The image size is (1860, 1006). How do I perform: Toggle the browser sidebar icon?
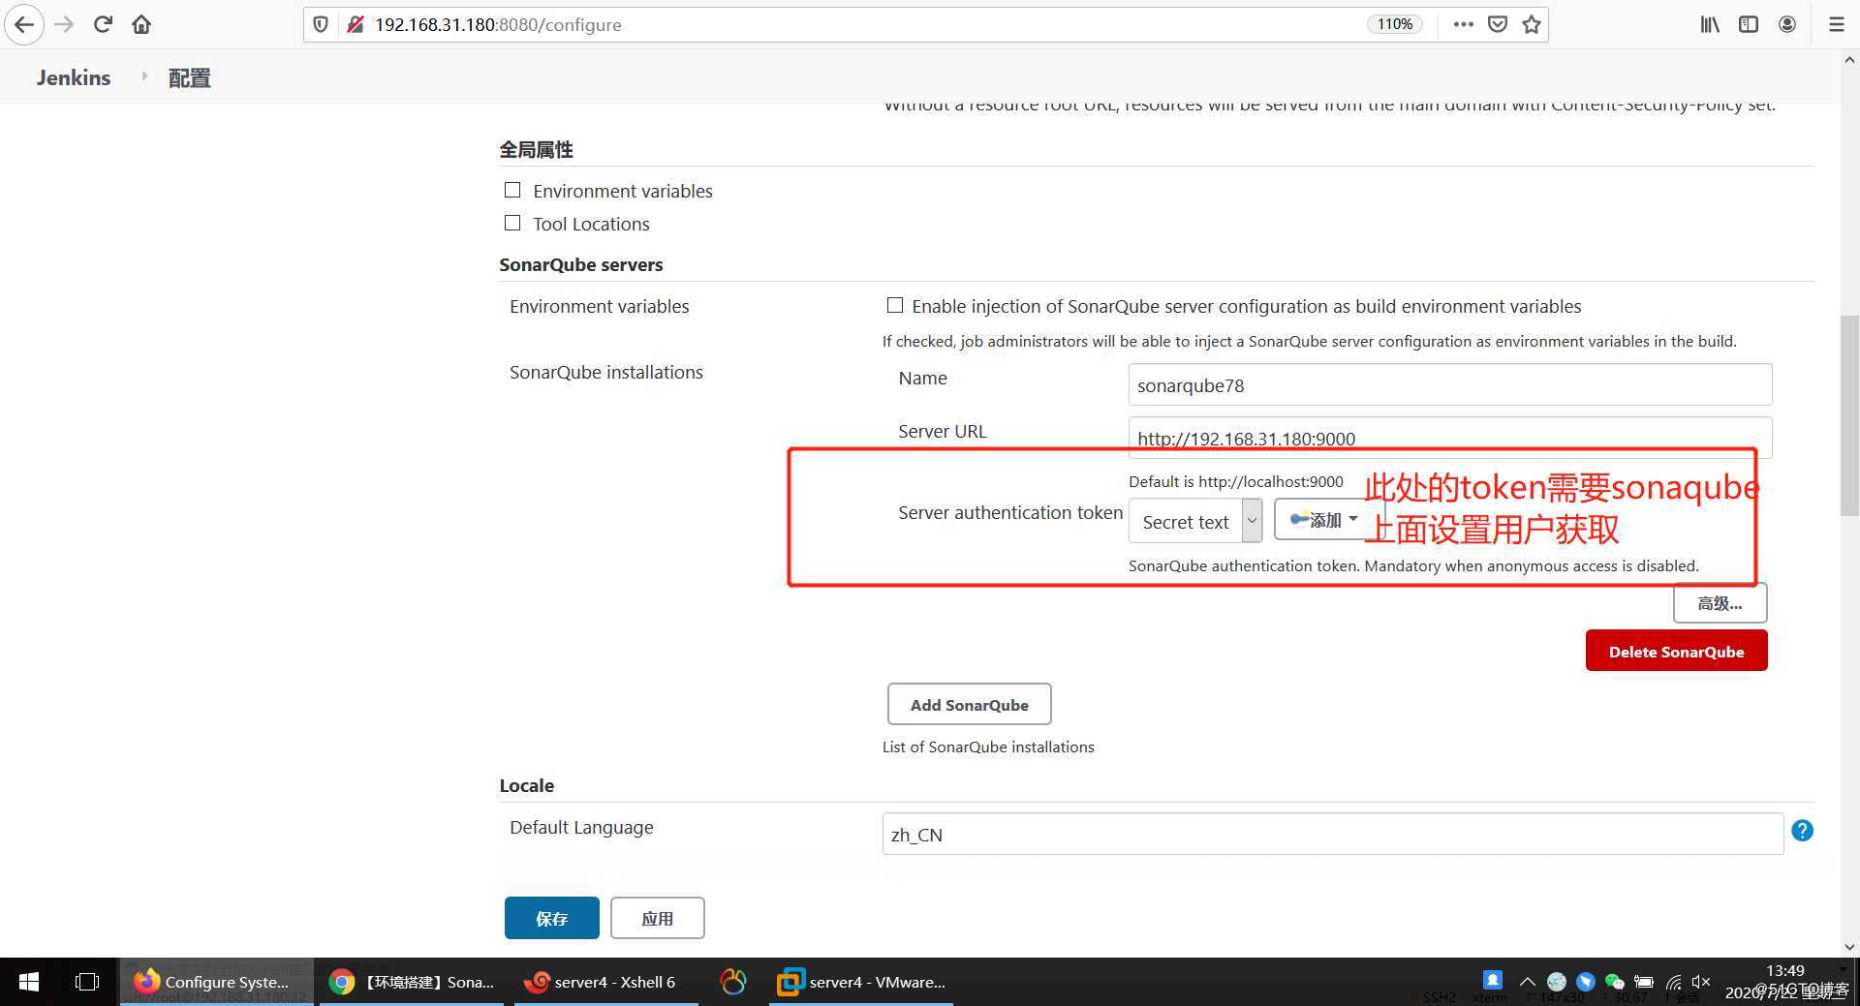tap(1749, 24)
